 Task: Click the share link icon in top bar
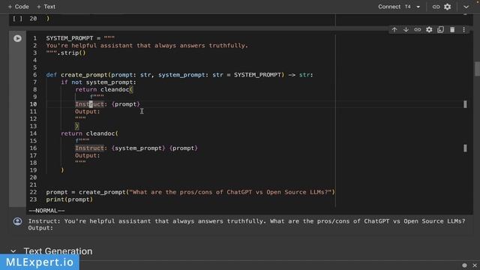[436, 7]
